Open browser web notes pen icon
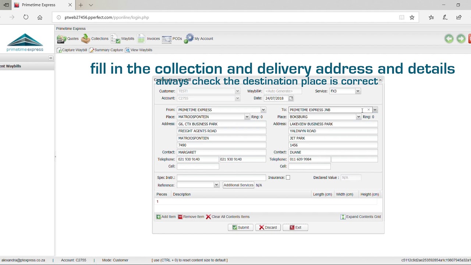The height and width of the screenshot is (265, 471). 445,17
